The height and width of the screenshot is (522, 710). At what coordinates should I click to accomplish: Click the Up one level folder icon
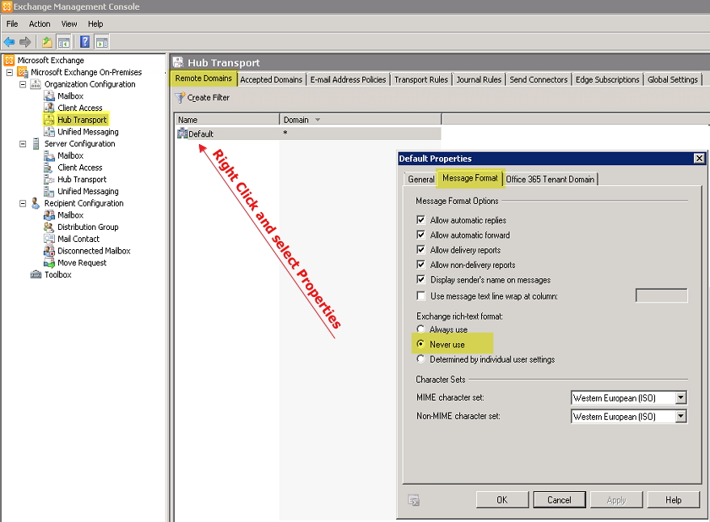coord(47,42)
